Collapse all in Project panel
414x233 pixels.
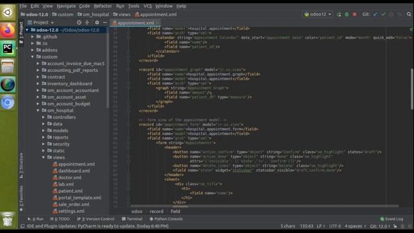(87, 23)
